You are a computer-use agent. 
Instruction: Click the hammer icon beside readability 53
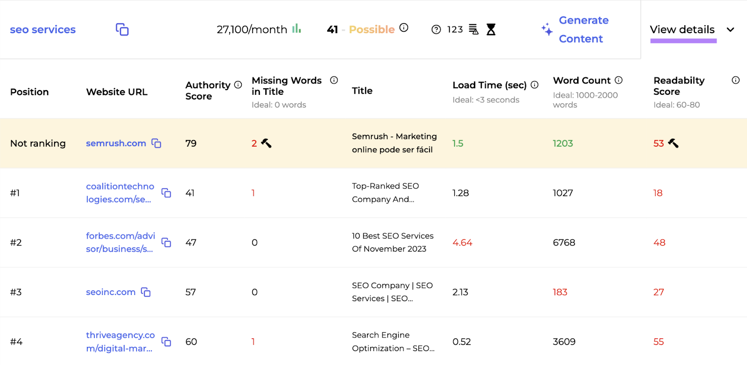click(673, 143)
